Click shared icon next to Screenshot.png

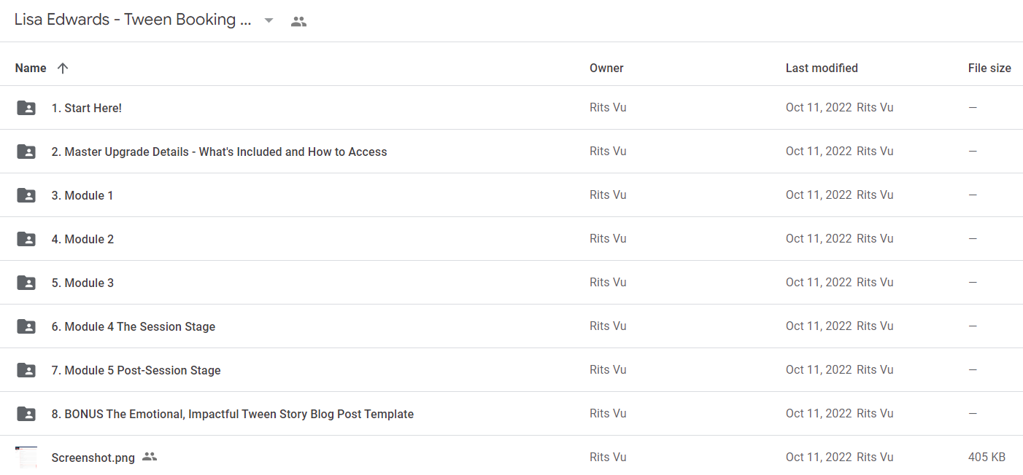pos(150,457)
